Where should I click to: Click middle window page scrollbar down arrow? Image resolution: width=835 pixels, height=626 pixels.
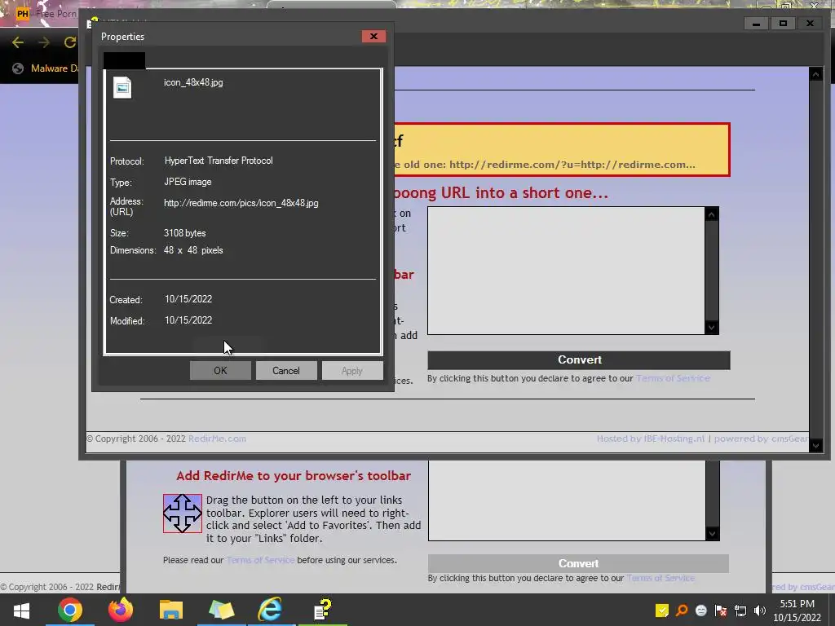point(815,445)
